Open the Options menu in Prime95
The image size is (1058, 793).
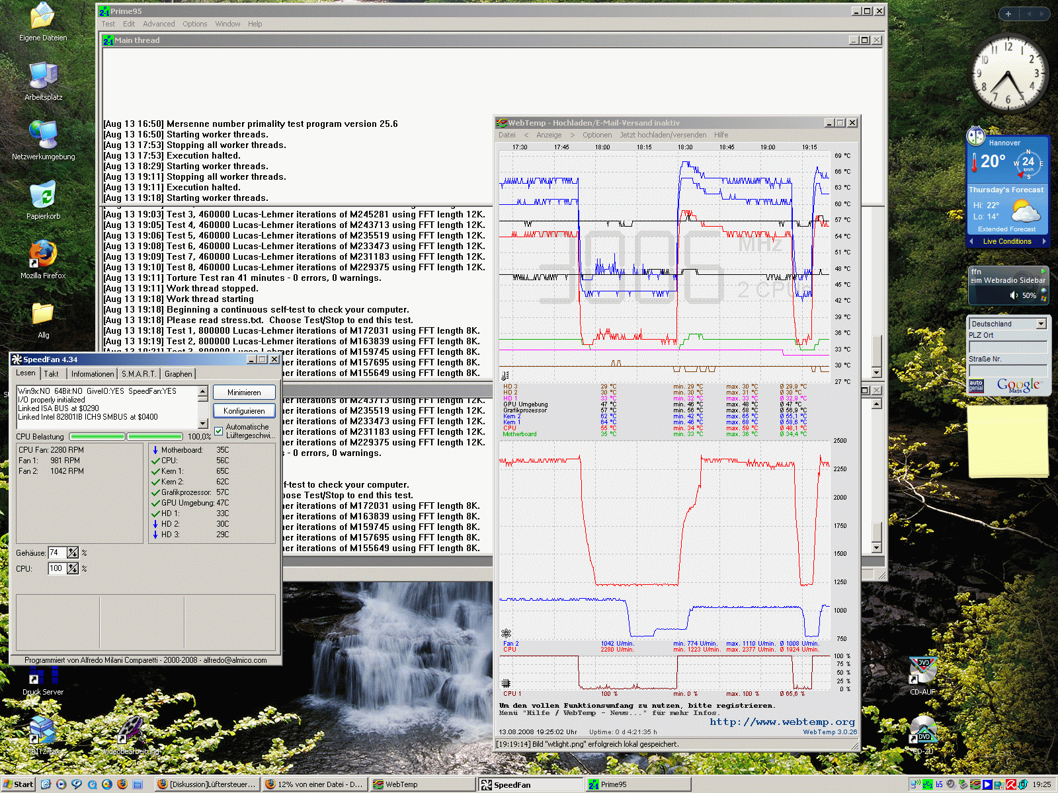click(x=195, y=24)
